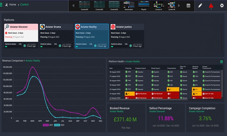Screen dimensions: 227x136
Task: Select the Aviator Discover platform card
Action: tap(21, 36)
